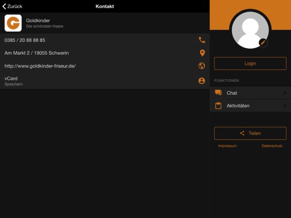Select phone number 0385 / 20 88 88 85

[25, 40]
